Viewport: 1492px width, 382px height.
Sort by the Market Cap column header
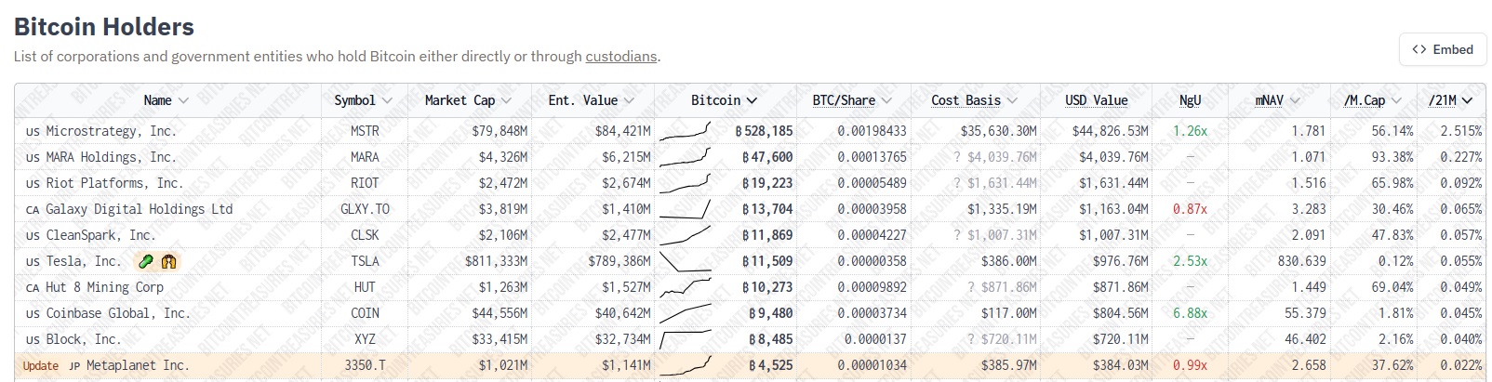(x=468, y=100)
